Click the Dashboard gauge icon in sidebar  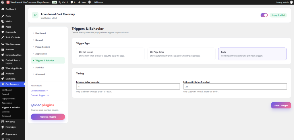[x=3, y=9]
